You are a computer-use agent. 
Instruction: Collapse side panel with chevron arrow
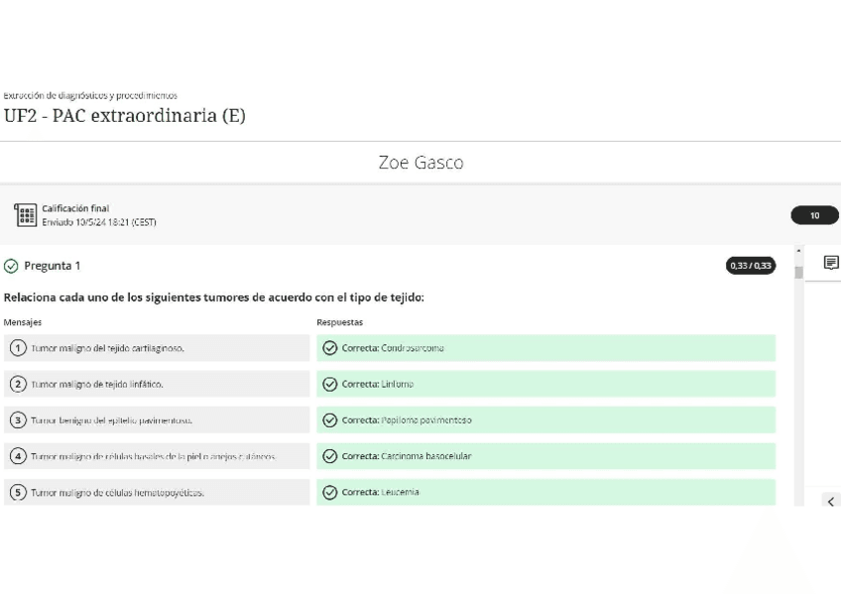point(831,502)
